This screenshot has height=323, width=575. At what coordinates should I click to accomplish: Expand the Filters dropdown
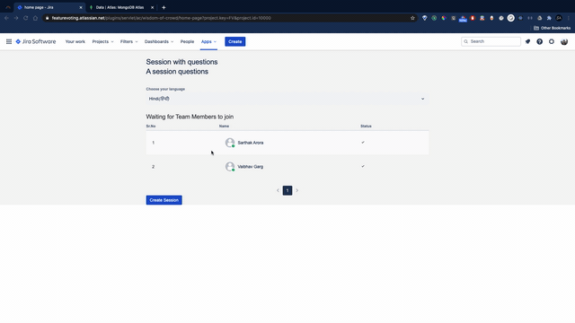[128, 42]
